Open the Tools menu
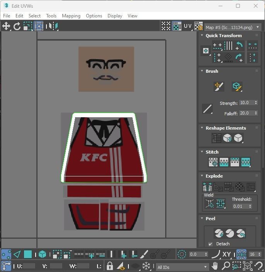The height and width of the screenshot is (272, 265). 51,16
